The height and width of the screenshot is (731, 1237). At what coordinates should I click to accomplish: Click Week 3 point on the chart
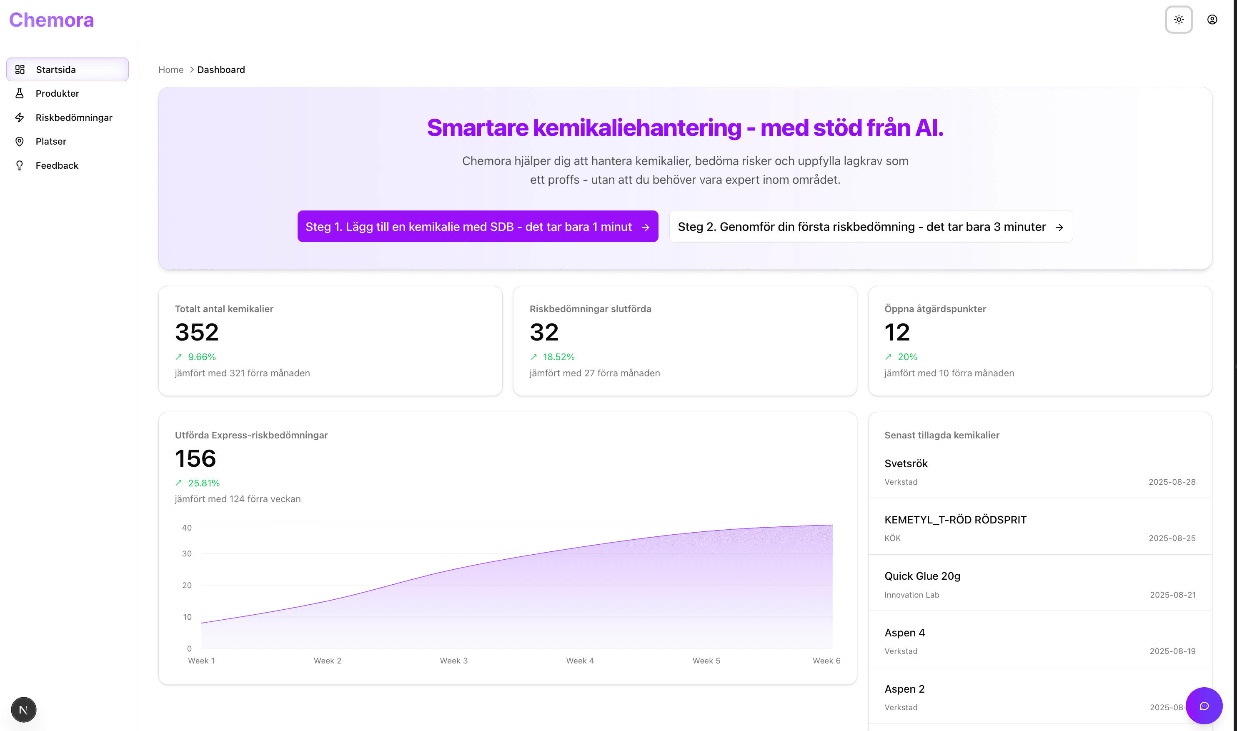[x=453, y=569]
